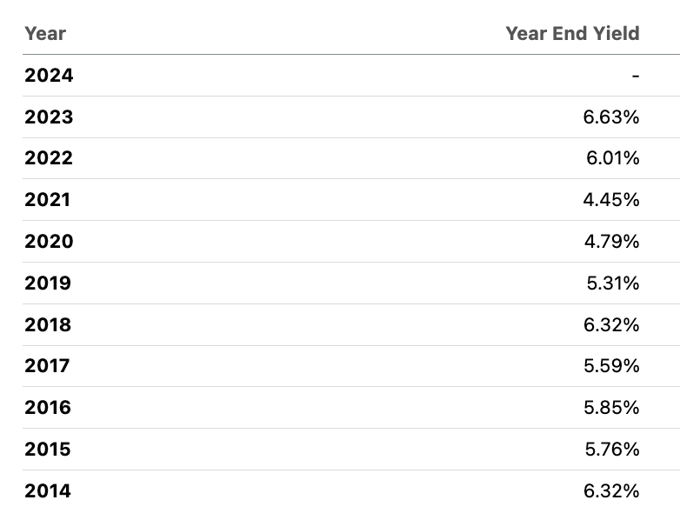Click the 6.01% yield value

(x=612, y=159)
